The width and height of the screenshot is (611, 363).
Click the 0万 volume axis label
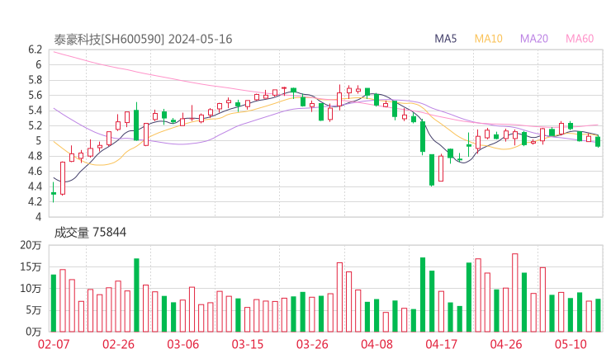click(34, 332)
